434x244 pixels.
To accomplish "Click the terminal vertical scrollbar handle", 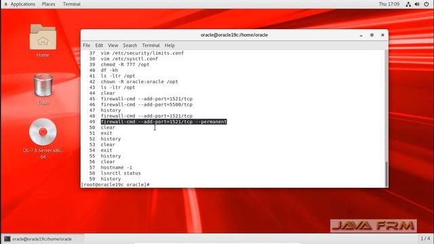I will (387, 174).
